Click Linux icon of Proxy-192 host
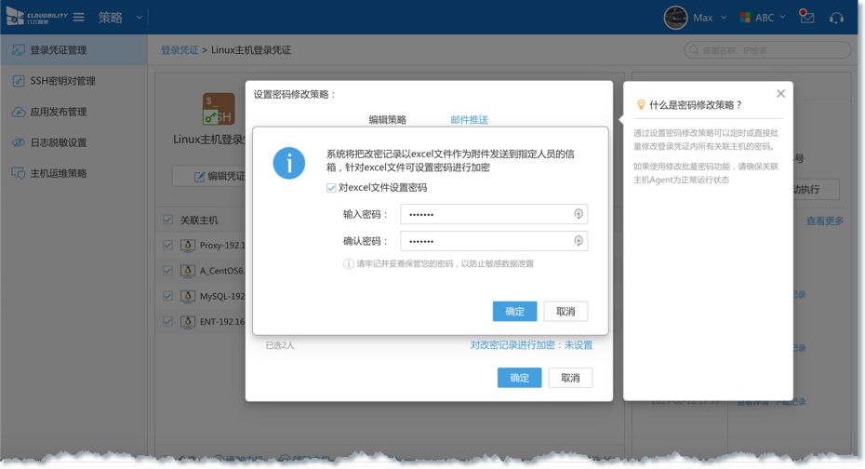The width and height of the screenshot is (865, 469). click(188, 246)
